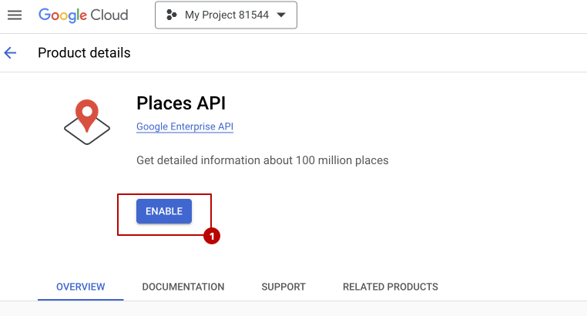587x316 pixels.
Task: Go back with the blue arrow
Action: [x=10, y=52]
